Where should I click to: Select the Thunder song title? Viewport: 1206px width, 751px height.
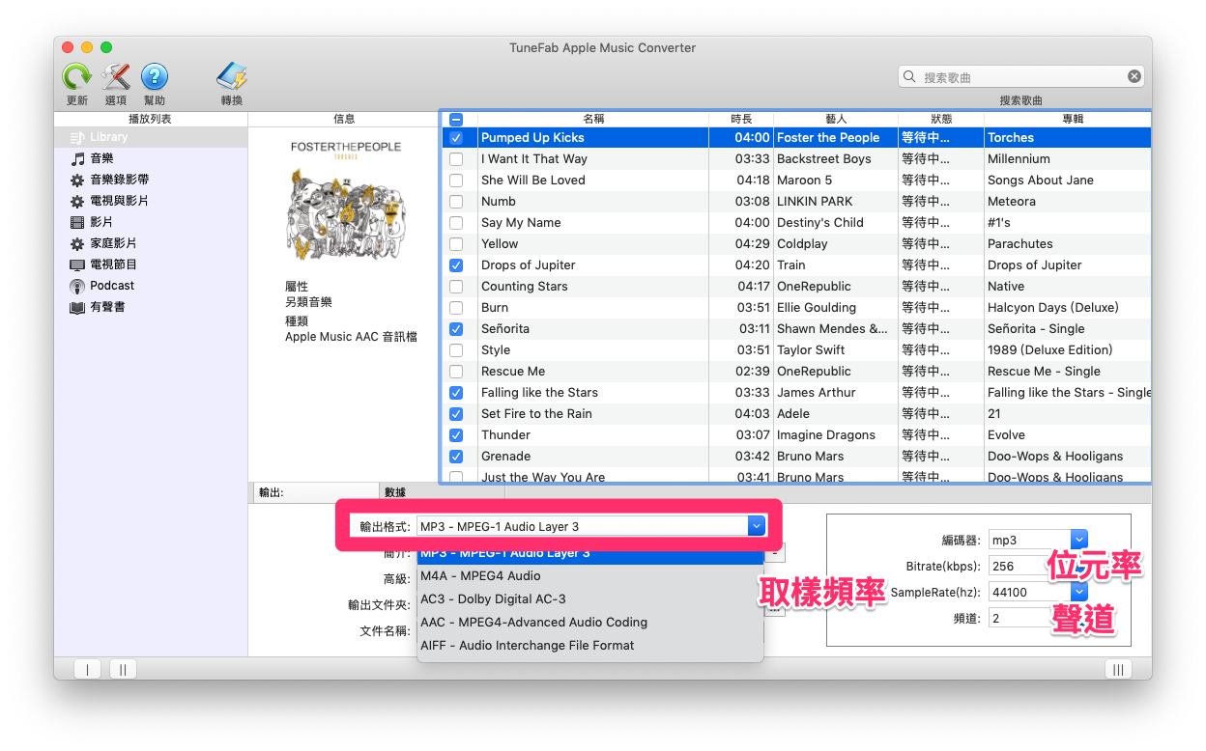(x=505, y=435)
